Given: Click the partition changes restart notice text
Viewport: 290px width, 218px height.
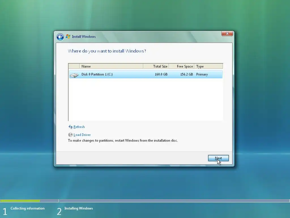Looking at the screenshot, I should coord(123,141).
